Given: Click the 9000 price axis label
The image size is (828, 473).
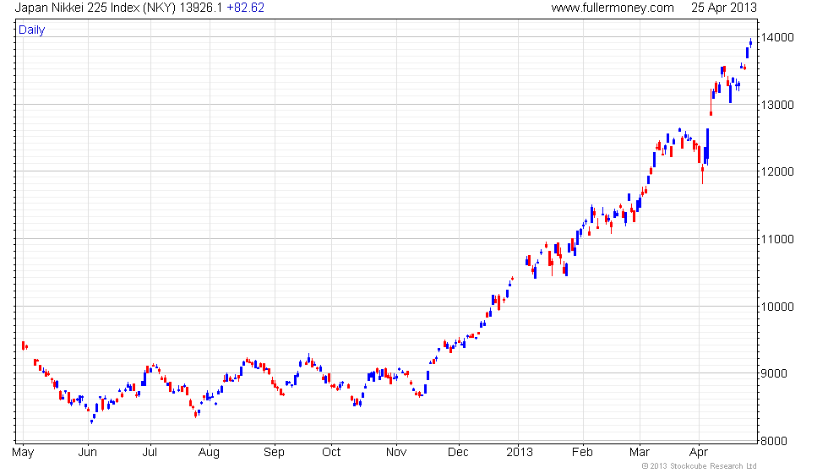Looking at the screenshot, I should pyautogui.click(x=776, y=373).
